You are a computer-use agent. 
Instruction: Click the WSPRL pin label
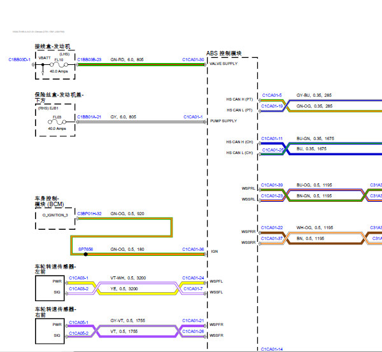pos(248,188)
